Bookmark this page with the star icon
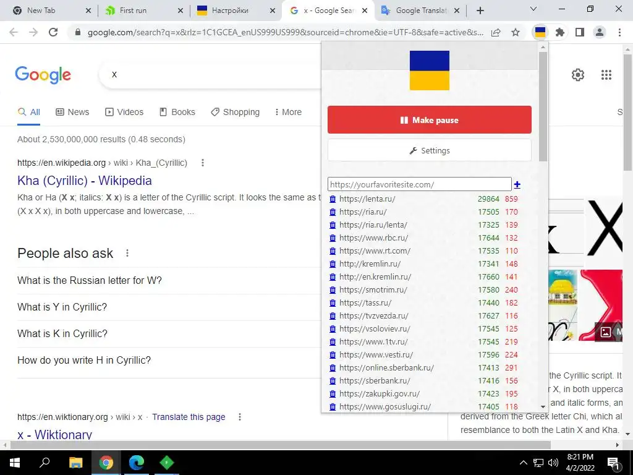633x475 pixels. click(516, 32)
